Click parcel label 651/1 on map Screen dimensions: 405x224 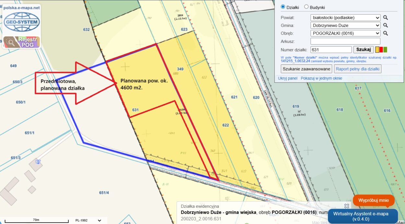coord(29,133)
